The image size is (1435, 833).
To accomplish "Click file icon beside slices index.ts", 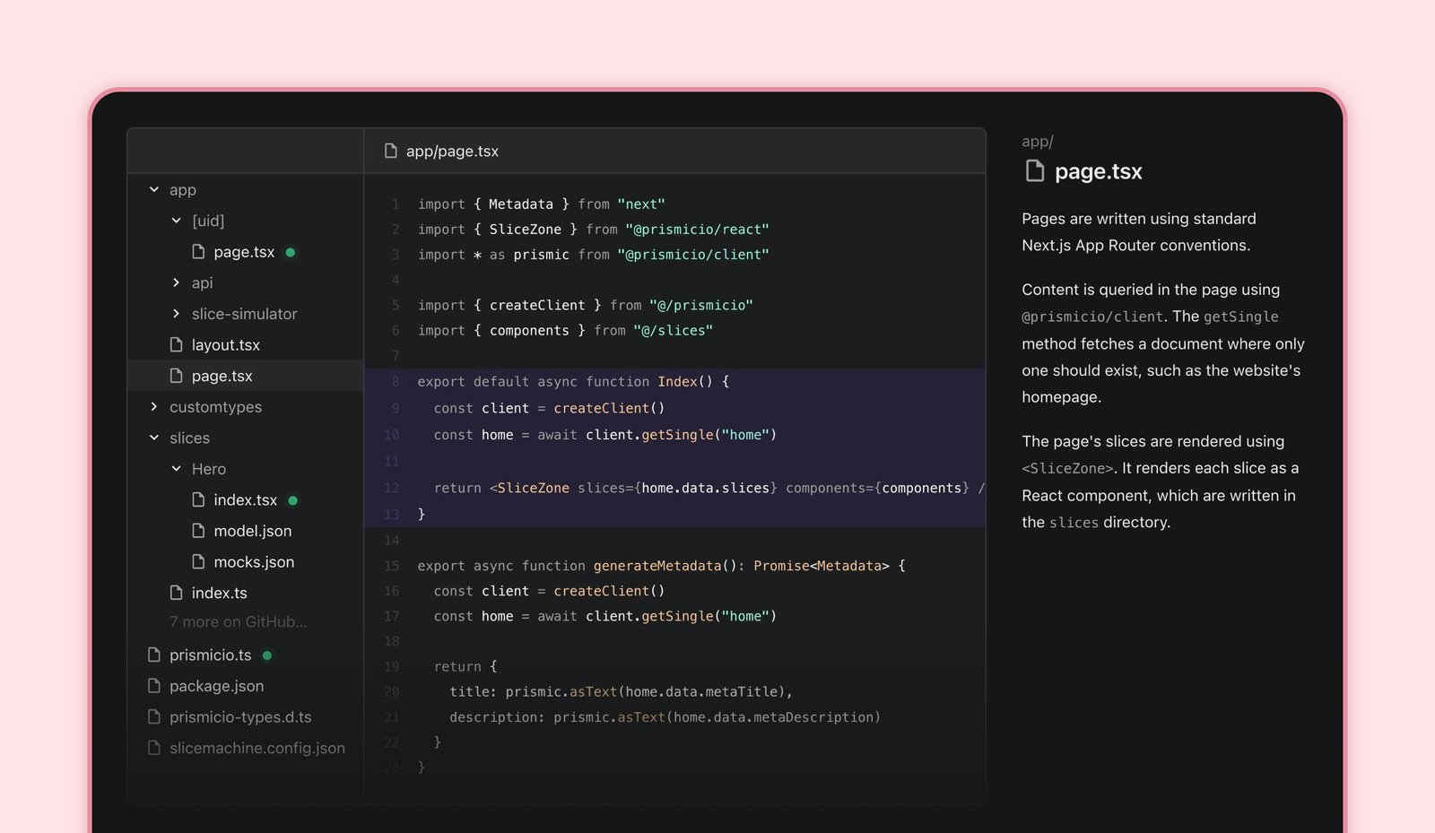I will [177, 593].
